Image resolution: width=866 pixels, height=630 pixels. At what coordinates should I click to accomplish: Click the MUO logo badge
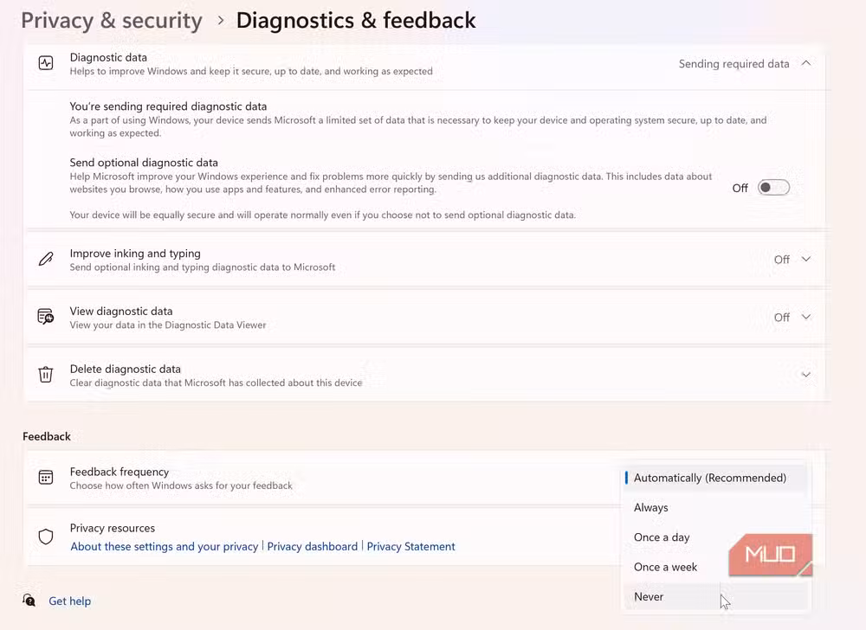click(x=771, y=555)
